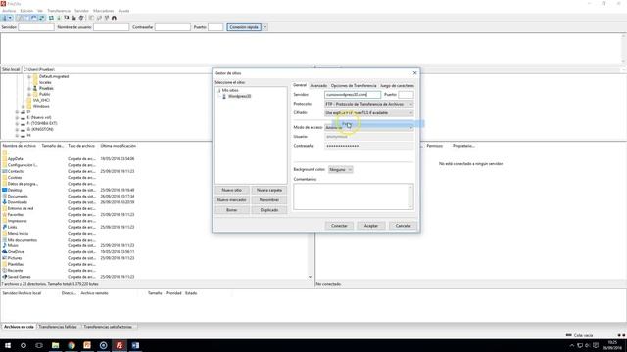This screenshot has width=627, height=352.
Task: Click the Nuevo marcador button
Action: (232, 199)
